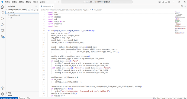Close the run_test.py tab
This screenshot has height=99, width=187.
(52, 6)
